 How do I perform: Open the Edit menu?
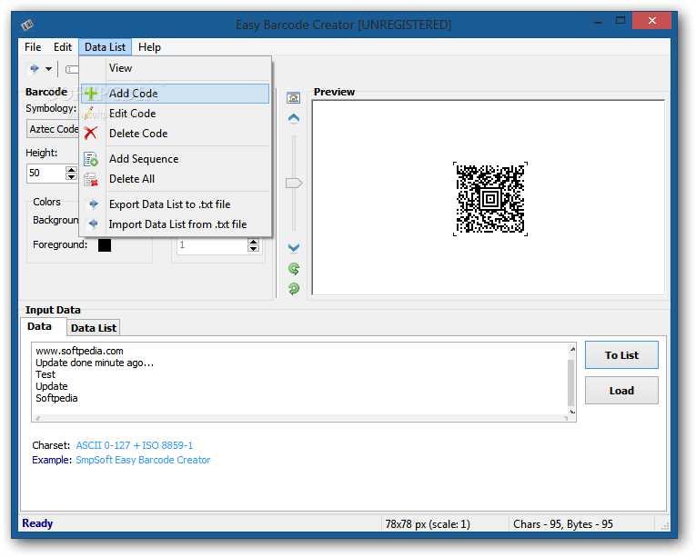63,47
